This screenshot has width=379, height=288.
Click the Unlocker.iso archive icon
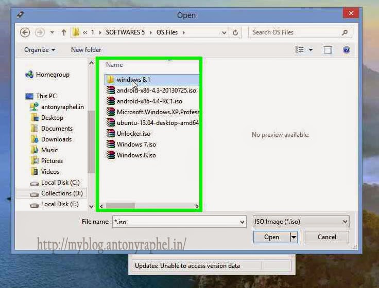[111, 134]
